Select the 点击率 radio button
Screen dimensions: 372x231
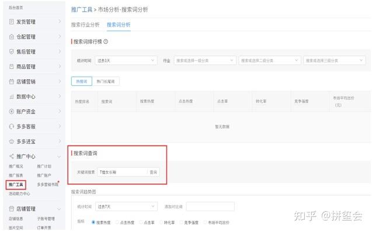pyautogui.click(x=141, y=222)
